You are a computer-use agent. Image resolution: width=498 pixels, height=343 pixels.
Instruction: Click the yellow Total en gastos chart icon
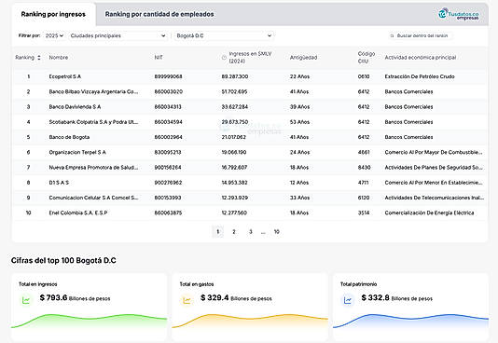pos(187,299)
